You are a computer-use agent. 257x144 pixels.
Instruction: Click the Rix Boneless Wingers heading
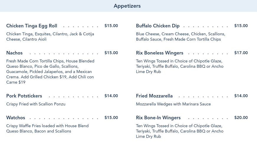[x=159, y=53]
